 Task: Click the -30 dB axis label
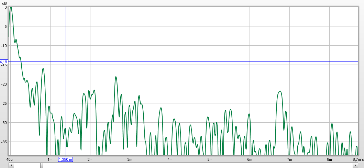(x=4, y=123)
